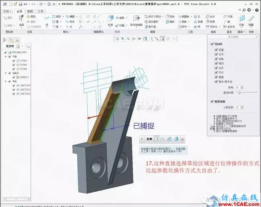Select PRT0001.PRT root in model tree
Screen dimensions: 261x207
click(x=17, y=52)
